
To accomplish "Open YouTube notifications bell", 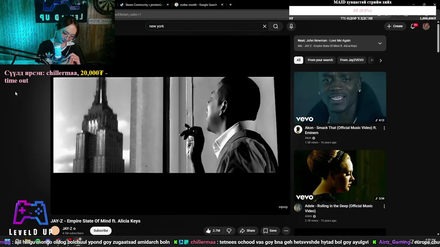I will coord(413,26).
